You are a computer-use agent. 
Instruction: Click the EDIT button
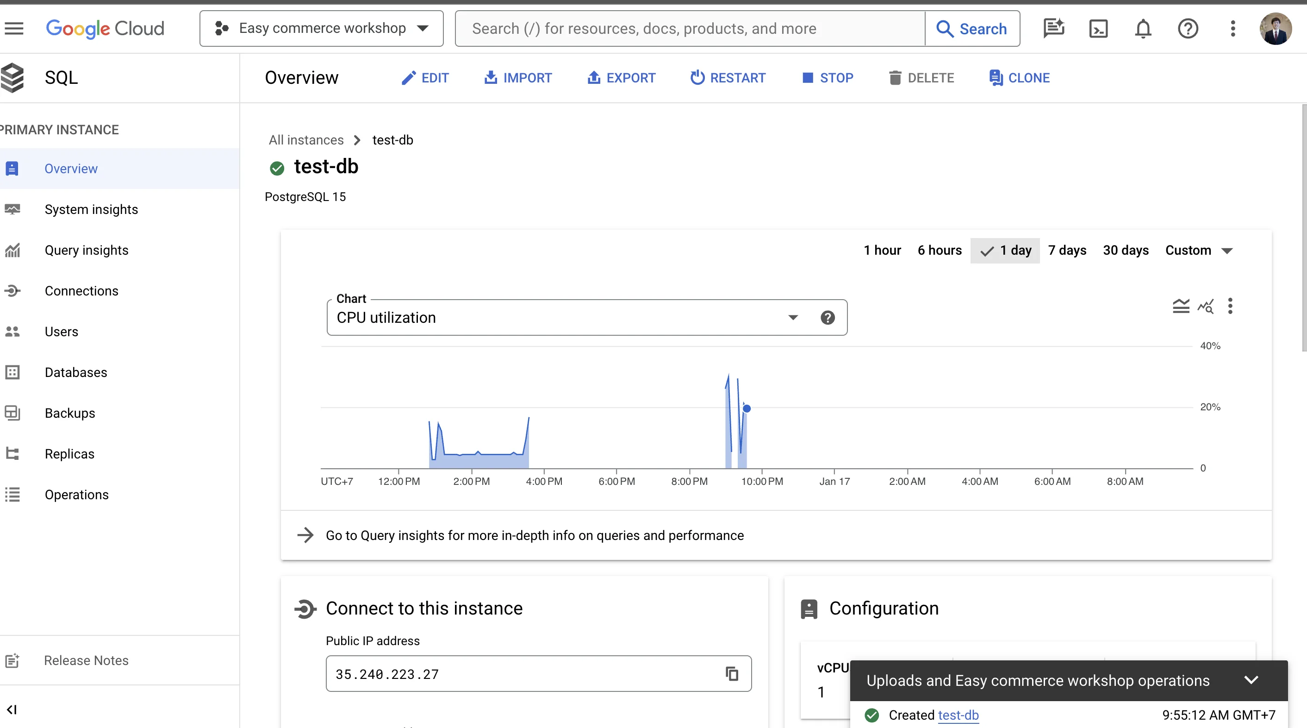coord(425,78)
